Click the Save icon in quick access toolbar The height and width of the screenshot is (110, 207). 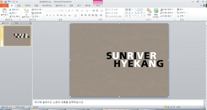coord(5,2)
